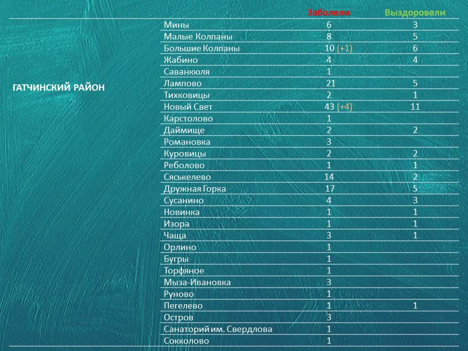Select the Куровицы row name

185,154
